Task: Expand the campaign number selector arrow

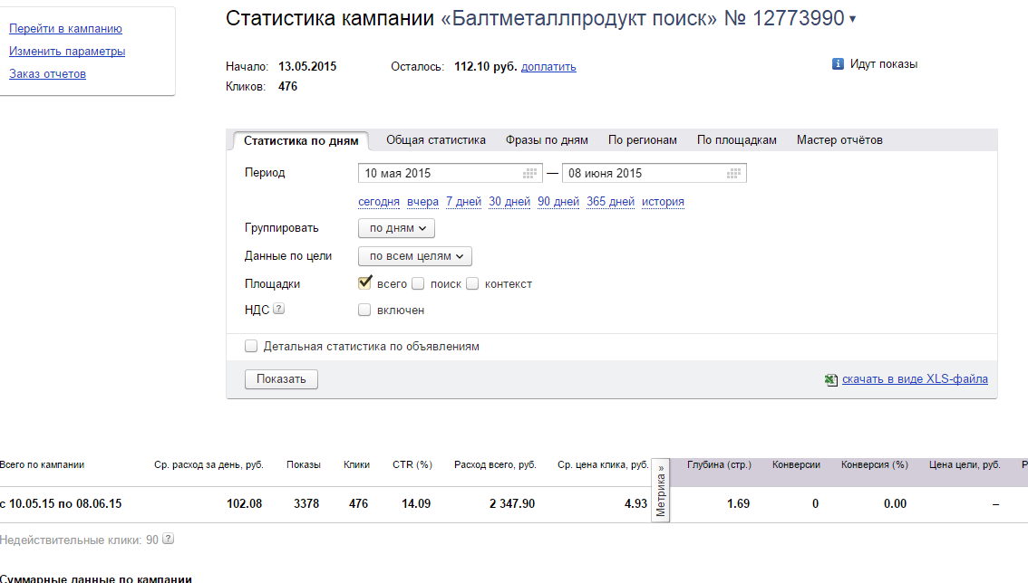Action: pyautogui.click(x=850, y=18)
